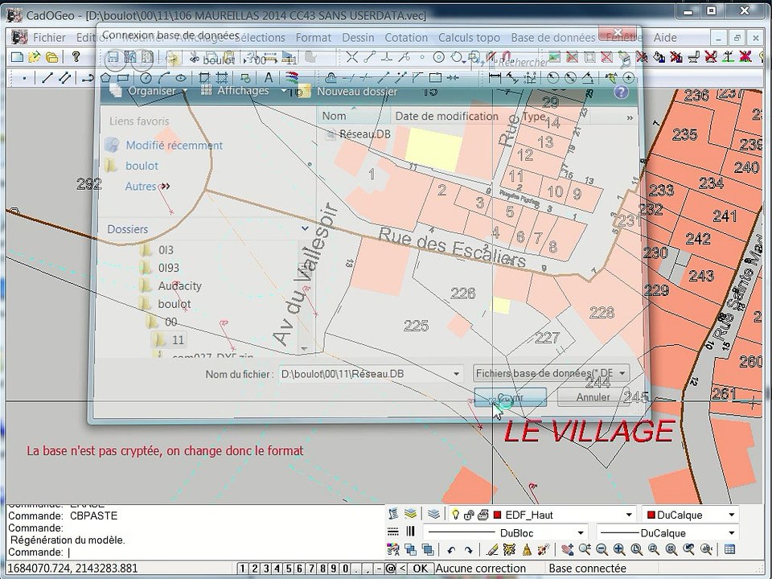Select the text 'A' tool
772x579 pixels.
pyautogui.click(x=269, y=78)
